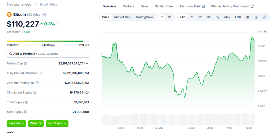
Task: Open the Bitcoin Halving Countdown tab
Action: coord(232,6)
